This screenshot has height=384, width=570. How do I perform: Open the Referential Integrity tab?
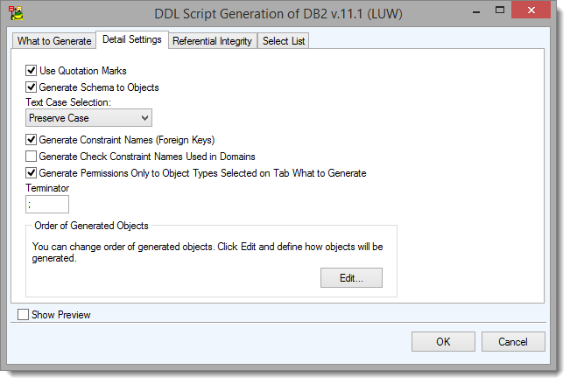[212, 41]
